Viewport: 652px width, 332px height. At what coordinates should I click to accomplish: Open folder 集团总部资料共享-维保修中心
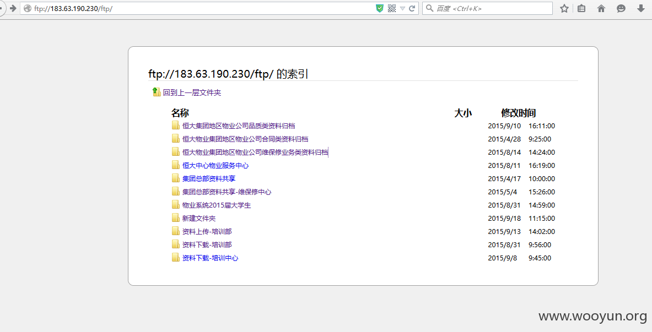click(227, 192)
